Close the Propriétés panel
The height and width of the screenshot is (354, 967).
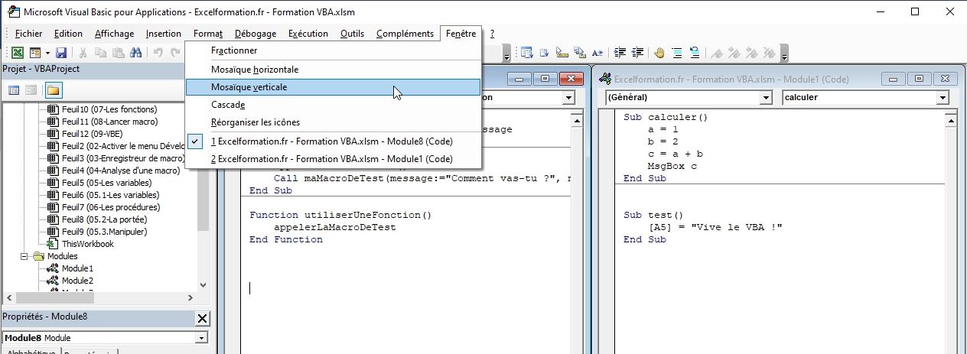coord(202,318)
